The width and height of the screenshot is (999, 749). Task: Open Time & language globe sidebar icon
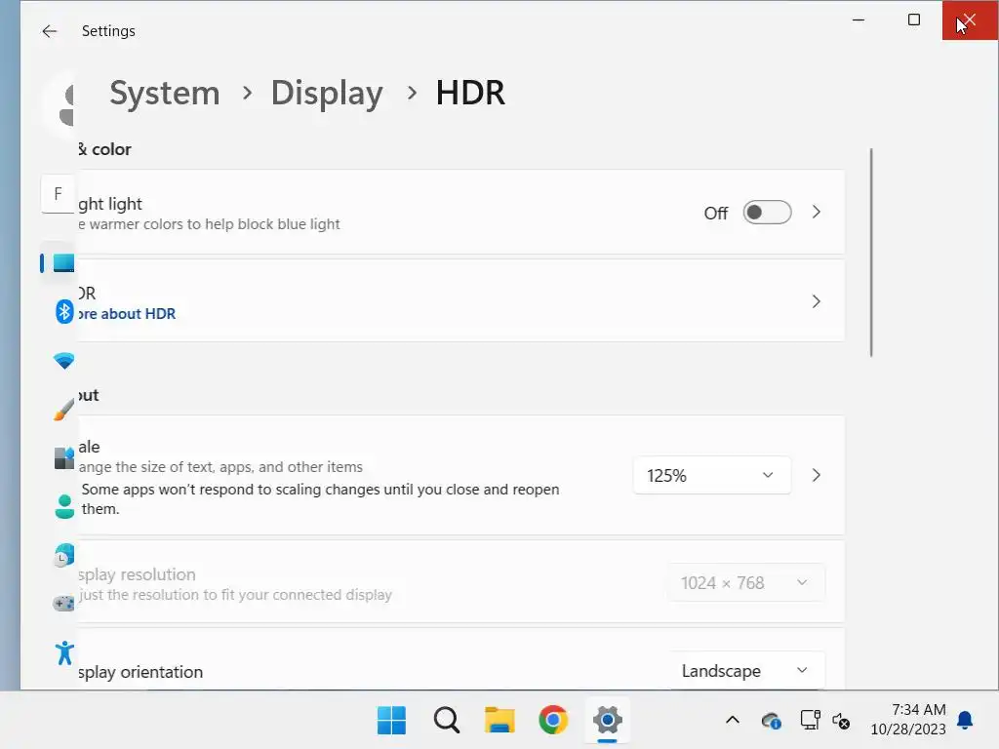coord(63,555)
